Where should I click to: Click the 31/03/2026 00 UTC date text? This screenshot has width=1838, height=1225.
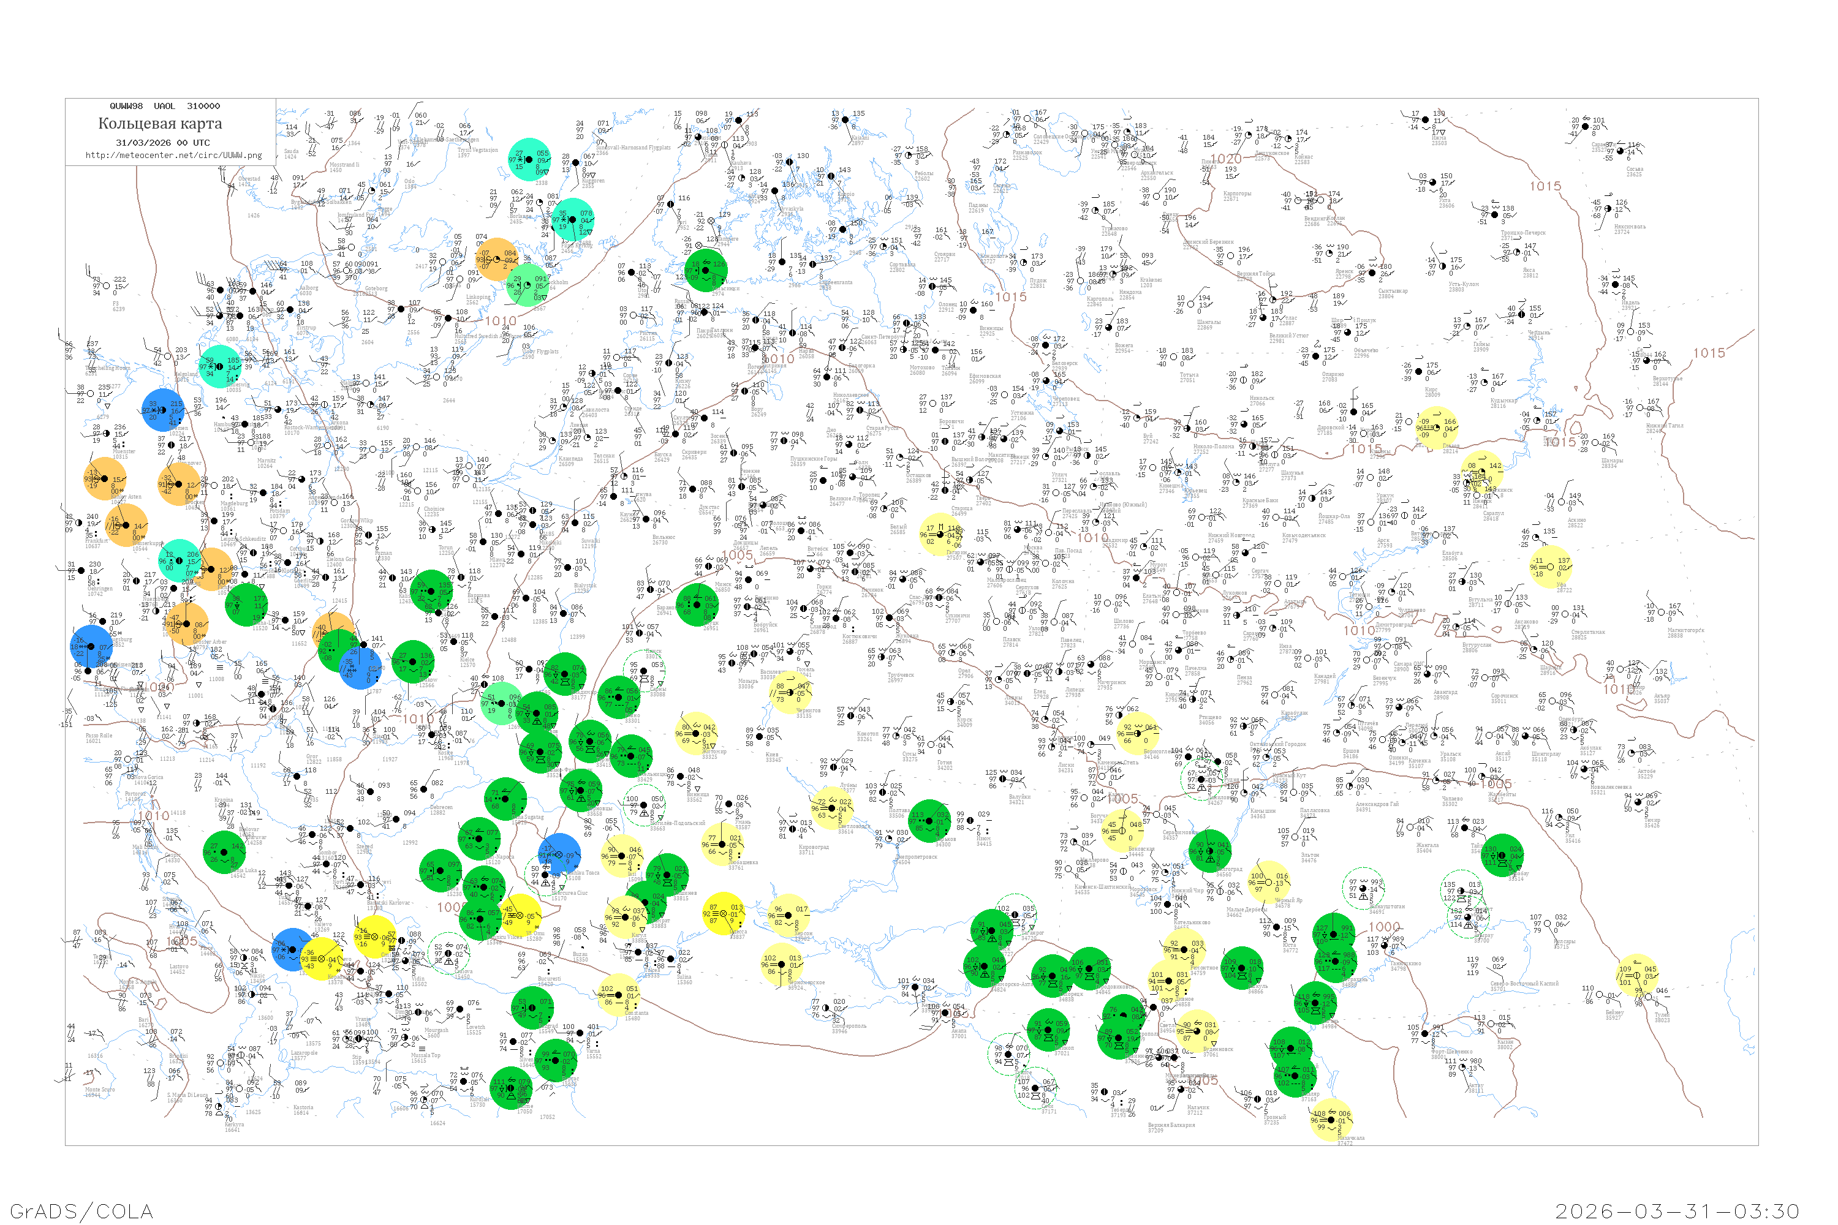(162, 142)
